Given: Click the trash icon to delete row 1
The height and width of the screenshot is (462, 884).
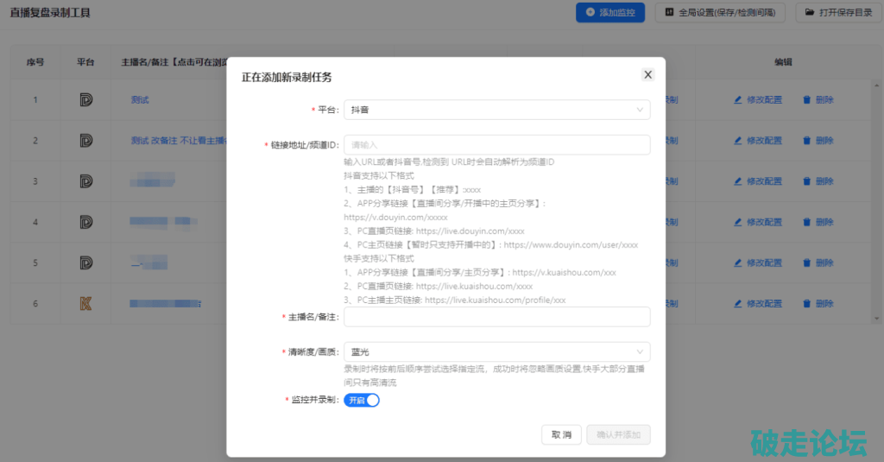Looking at the screenshot, I should 807,100.
